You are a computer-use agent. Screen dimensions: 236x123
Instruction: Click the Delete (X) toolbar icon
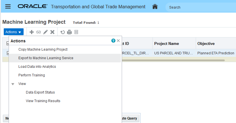(x=52, y=32)
